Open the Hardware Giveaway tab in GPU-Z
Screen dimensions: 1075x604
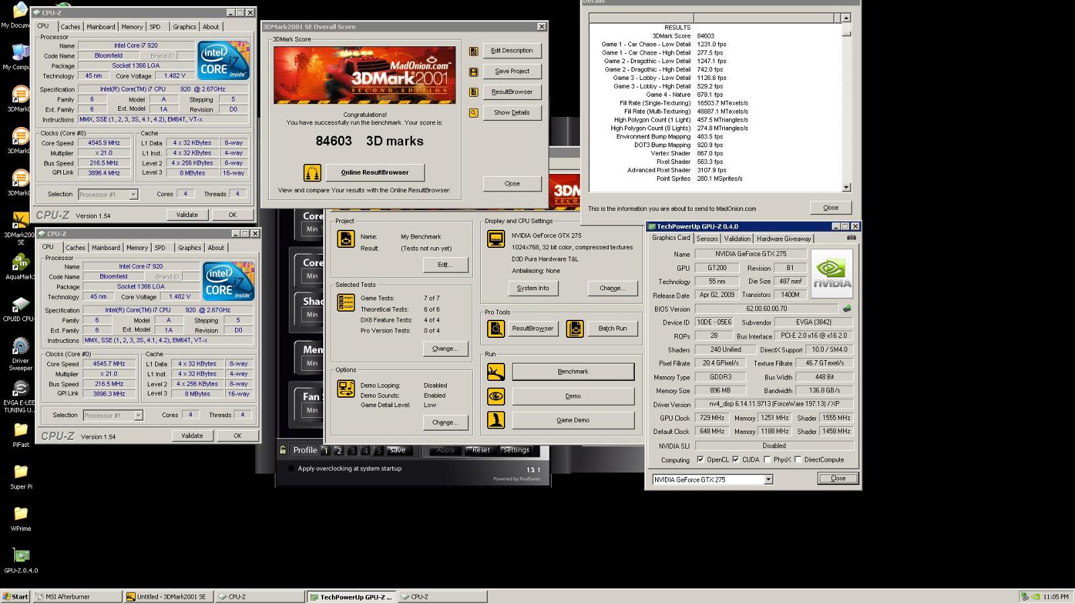click(x=784, y=239)
